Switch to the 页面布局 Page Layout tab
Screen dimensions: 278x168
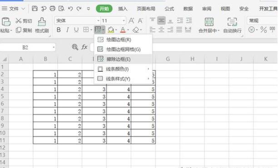tap(146, 9)
